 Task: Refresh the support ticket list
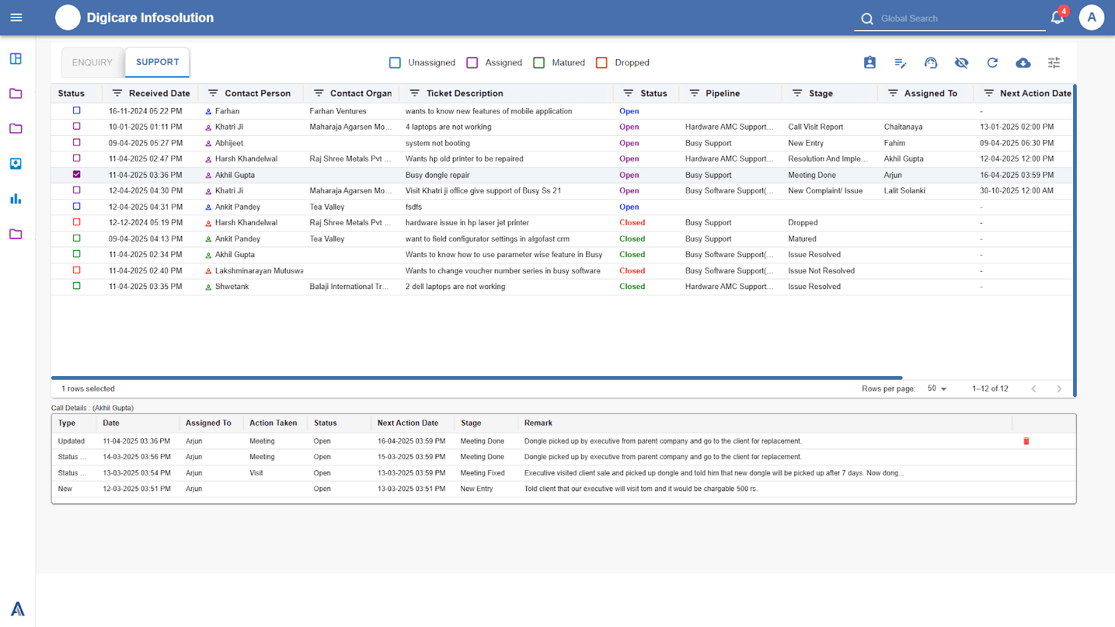(992, 63)
